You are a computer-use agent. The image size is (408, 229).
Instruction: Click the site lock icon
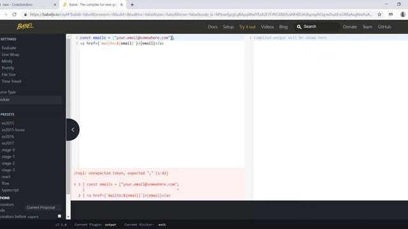coord(25,15)
